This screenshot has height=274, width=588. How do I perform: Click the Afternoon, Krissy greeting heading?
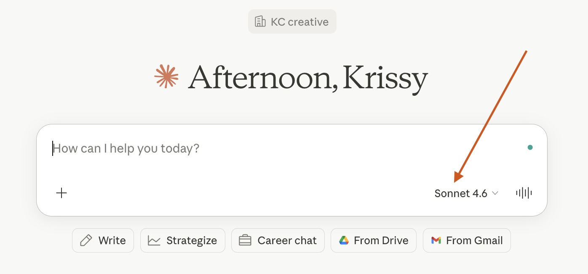(307, 78)
